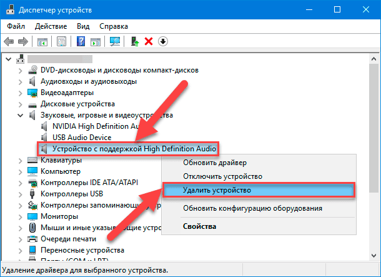Expand Очереди печати category
Screen dimensions: 381x277
coord(21,239)
